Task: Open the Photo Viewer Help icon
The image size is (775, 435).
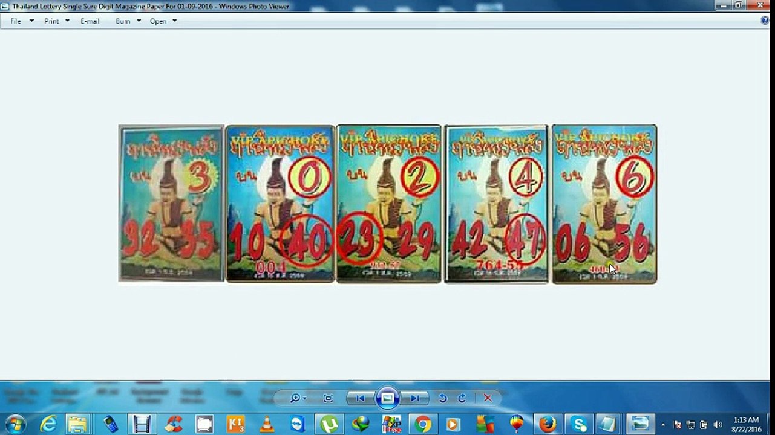Action: pos(765,21)
